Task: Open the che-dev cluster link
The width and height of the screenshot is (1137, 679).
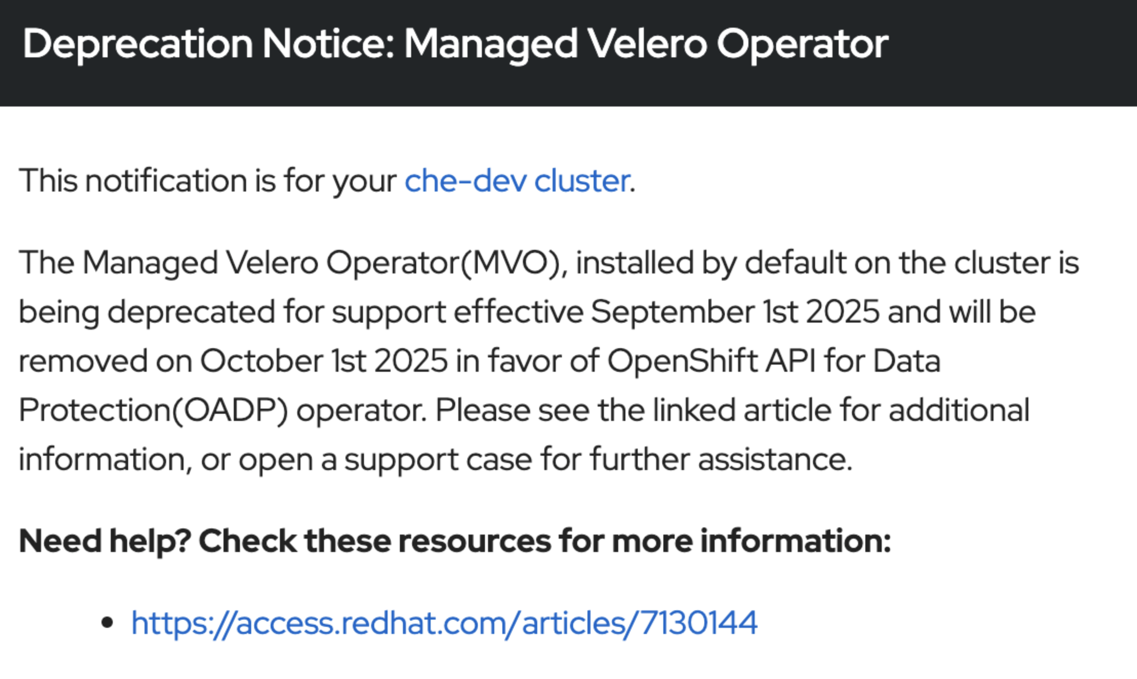Action: 517,181
